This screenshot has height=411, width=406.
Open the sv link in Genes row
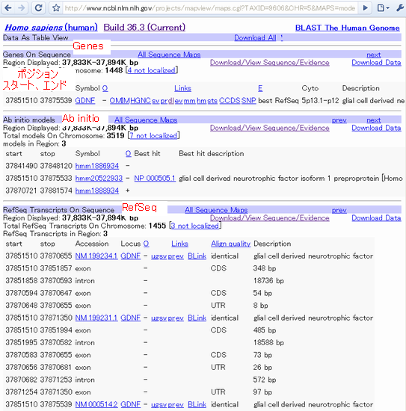click(x=156, y=101)
